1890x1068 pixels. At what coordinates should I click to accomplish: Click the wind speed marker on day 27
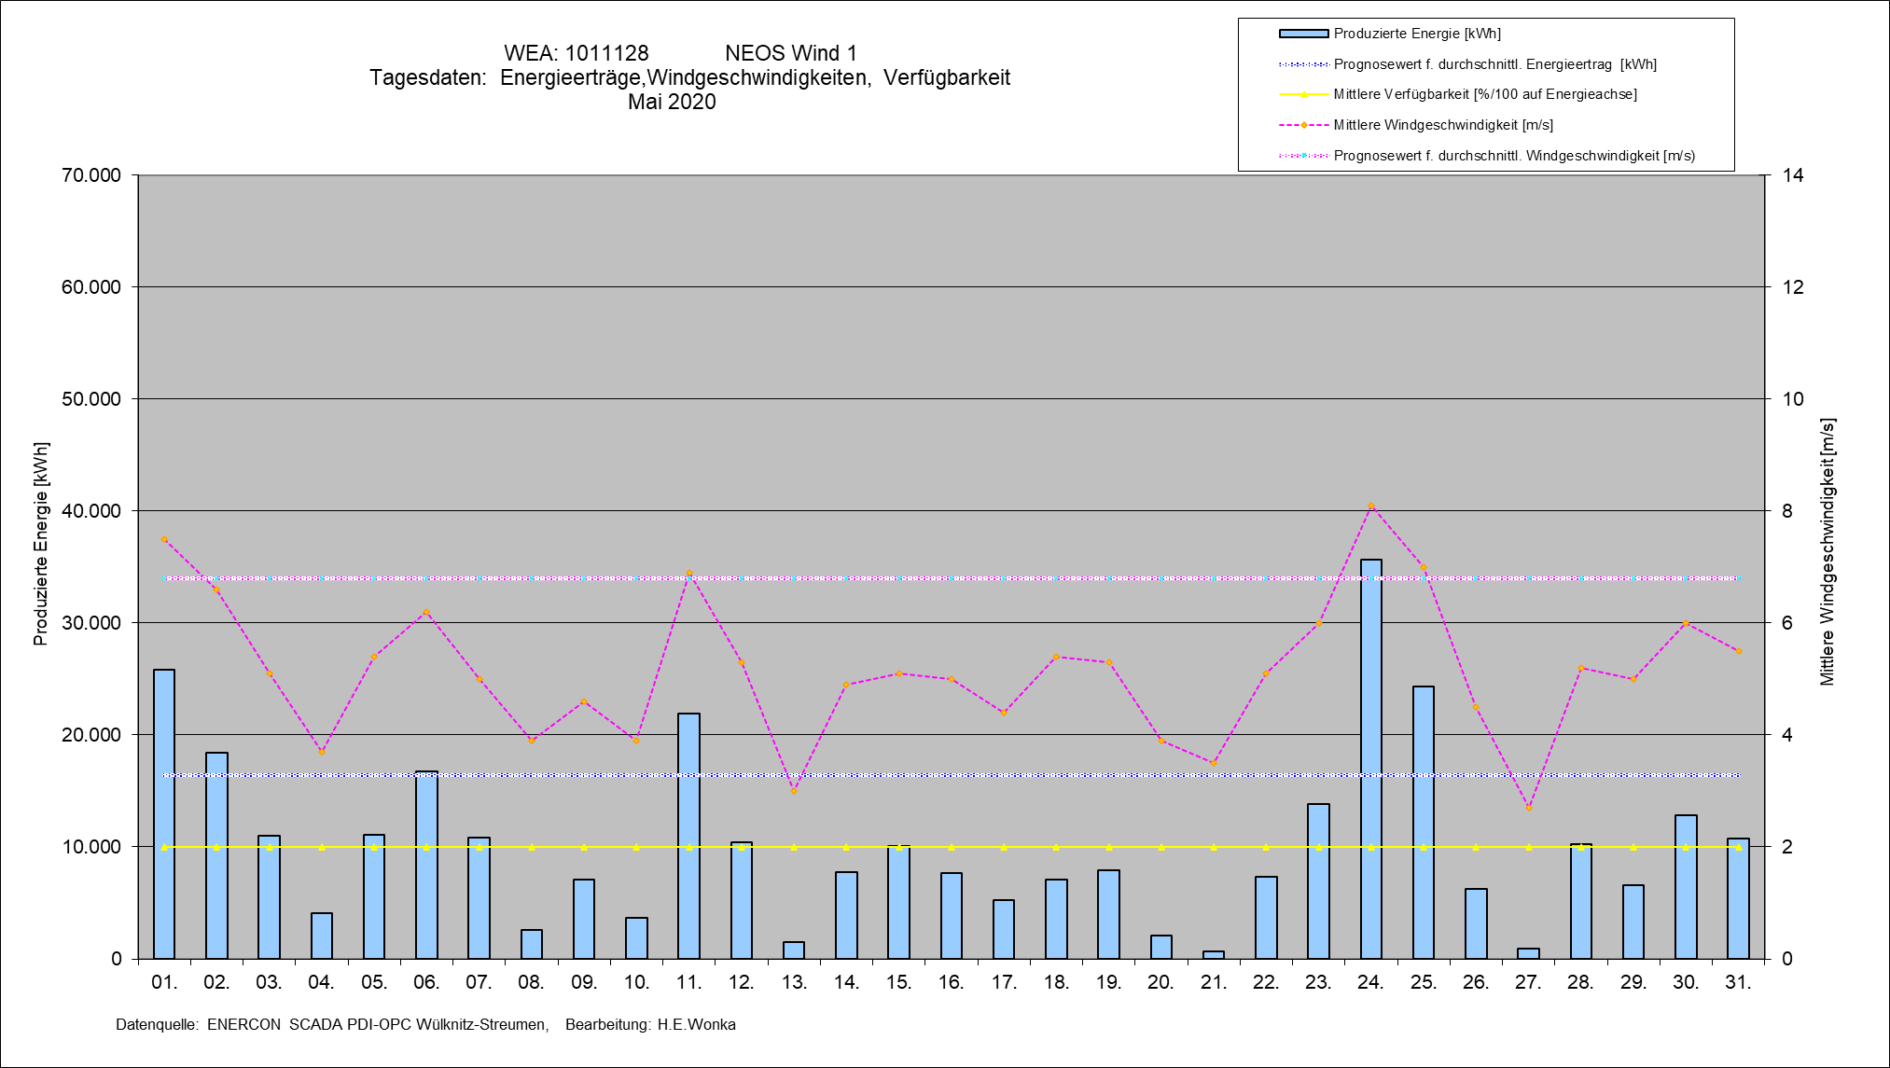tap(1528, 808)
